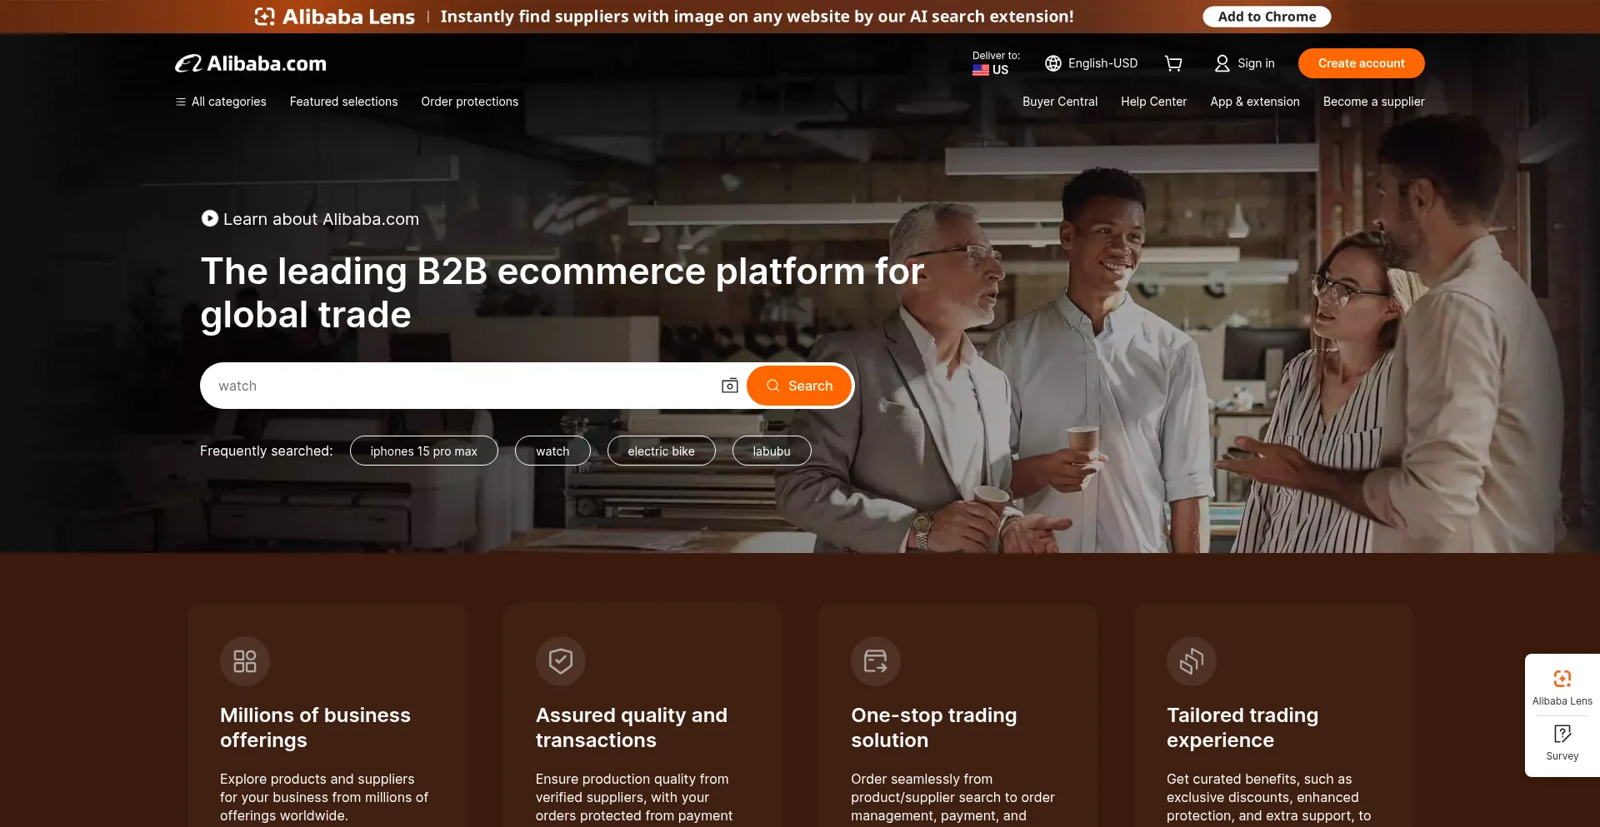Click the 'Assured quality and transactions' heading
The width and height of the screenshot is (1600, 827).
coord(632,728)
